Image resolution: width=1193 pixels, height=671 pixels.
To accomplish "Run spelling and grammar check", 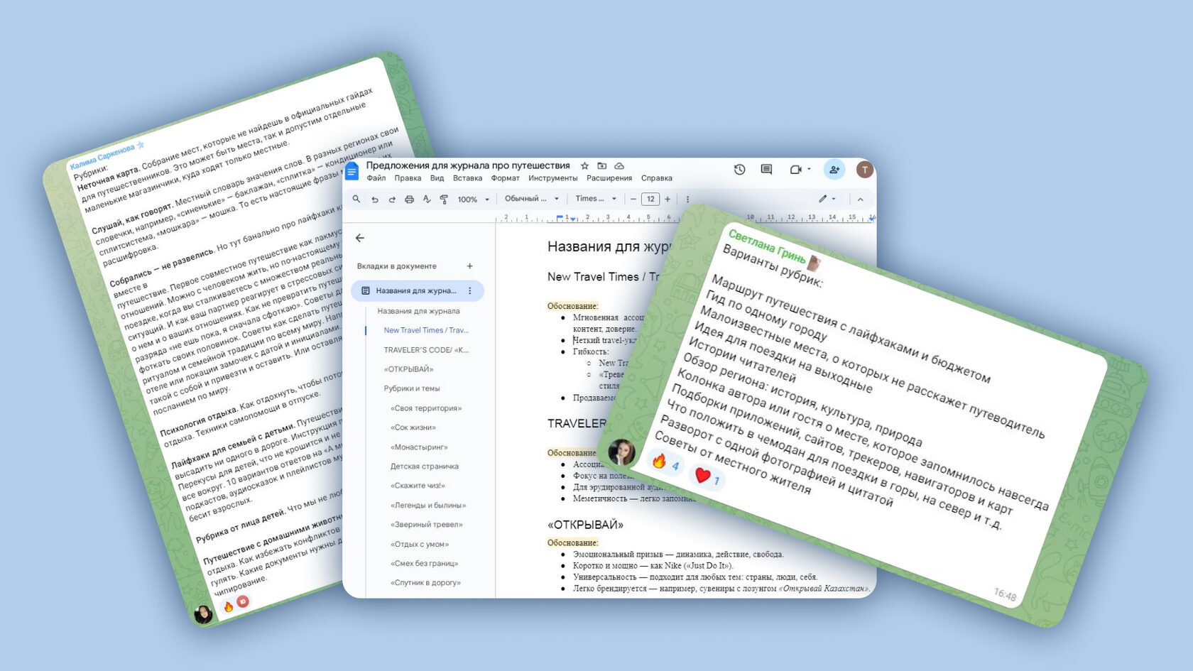I will point(427,200).
